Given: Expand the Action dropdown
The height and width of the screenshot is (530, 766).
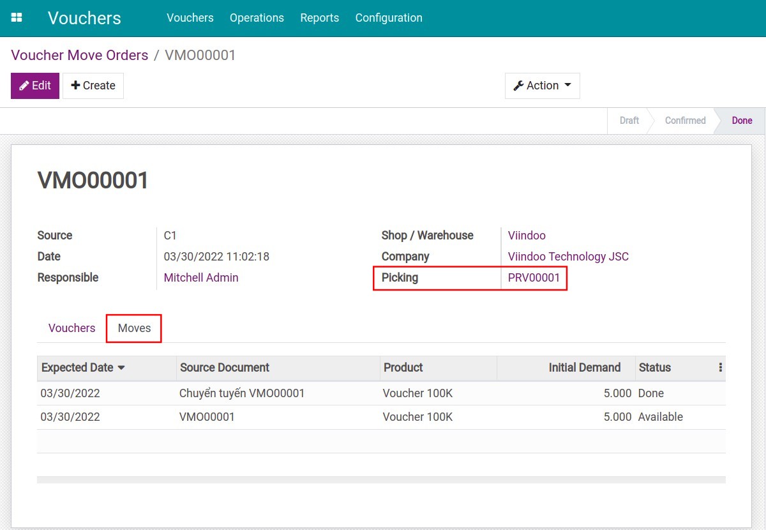Looking at the screenshot, I should 543,86.
